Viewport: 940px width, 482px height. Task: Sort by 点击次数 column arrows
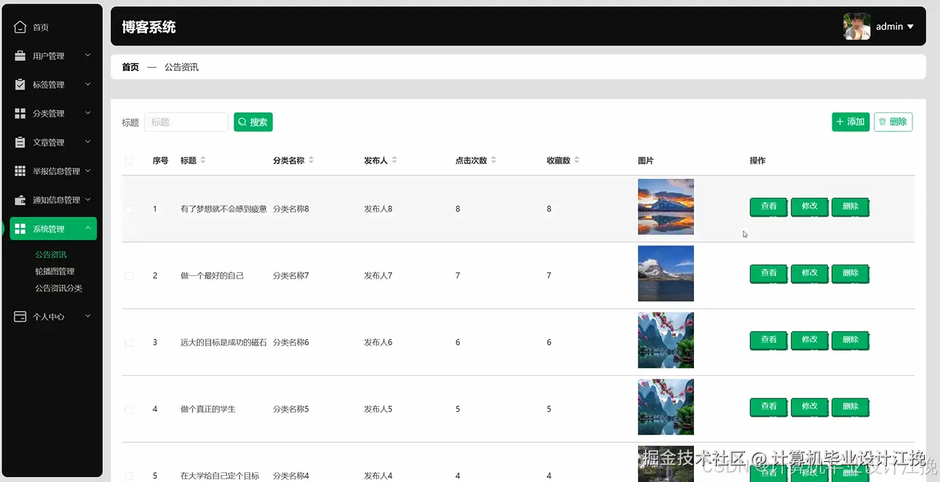tap(493, 160)
